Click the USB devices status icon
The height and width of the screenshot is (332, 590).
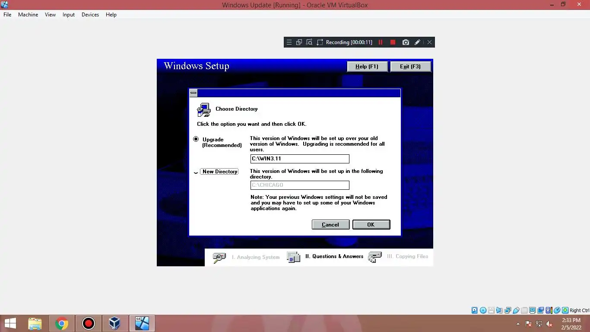tap(516, 310)
